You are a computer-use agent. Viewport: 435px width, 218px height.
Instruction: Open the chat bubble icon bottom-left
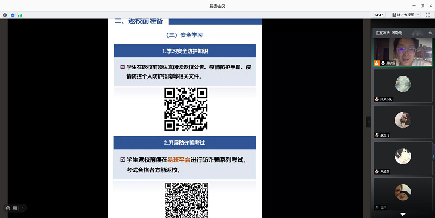point(15,208)
